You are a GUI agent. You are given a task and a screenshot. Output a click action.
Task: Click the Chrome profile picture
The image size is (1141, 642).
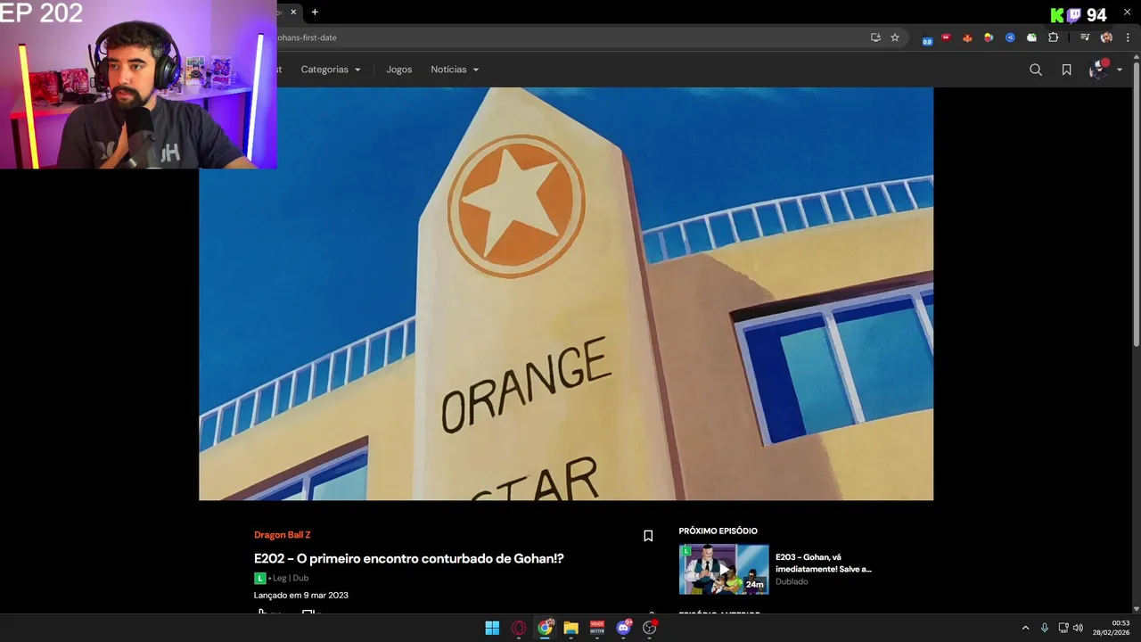click(x=1106, y=37)
